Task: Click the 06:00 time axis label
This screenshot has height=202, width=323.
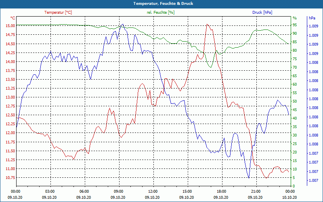Action: (84, 191)
